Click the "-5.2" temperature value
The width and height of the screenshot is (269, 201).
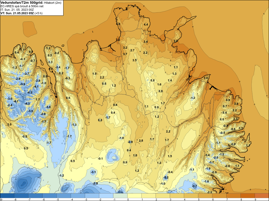tap(166, 177)
